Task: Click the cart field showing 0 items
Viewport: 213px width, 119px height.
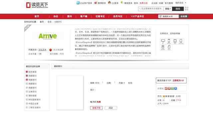Action: click(x=168, y=17)
